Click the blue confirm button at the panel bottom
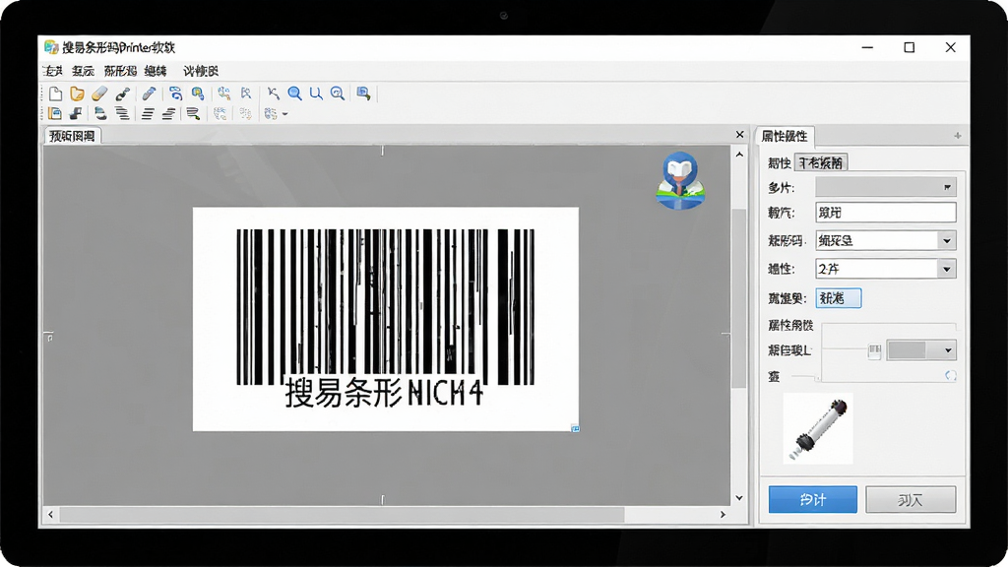1008x567 pixels. point(812,499)
